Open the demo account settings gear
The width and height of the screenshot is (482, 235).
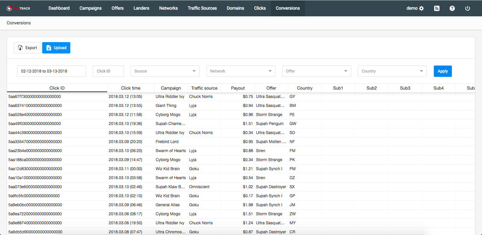[421, 8]
